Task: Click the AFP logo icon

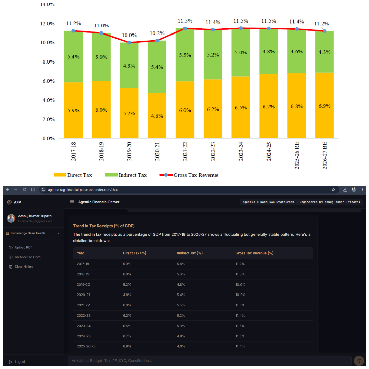Action: coord(9,202)
